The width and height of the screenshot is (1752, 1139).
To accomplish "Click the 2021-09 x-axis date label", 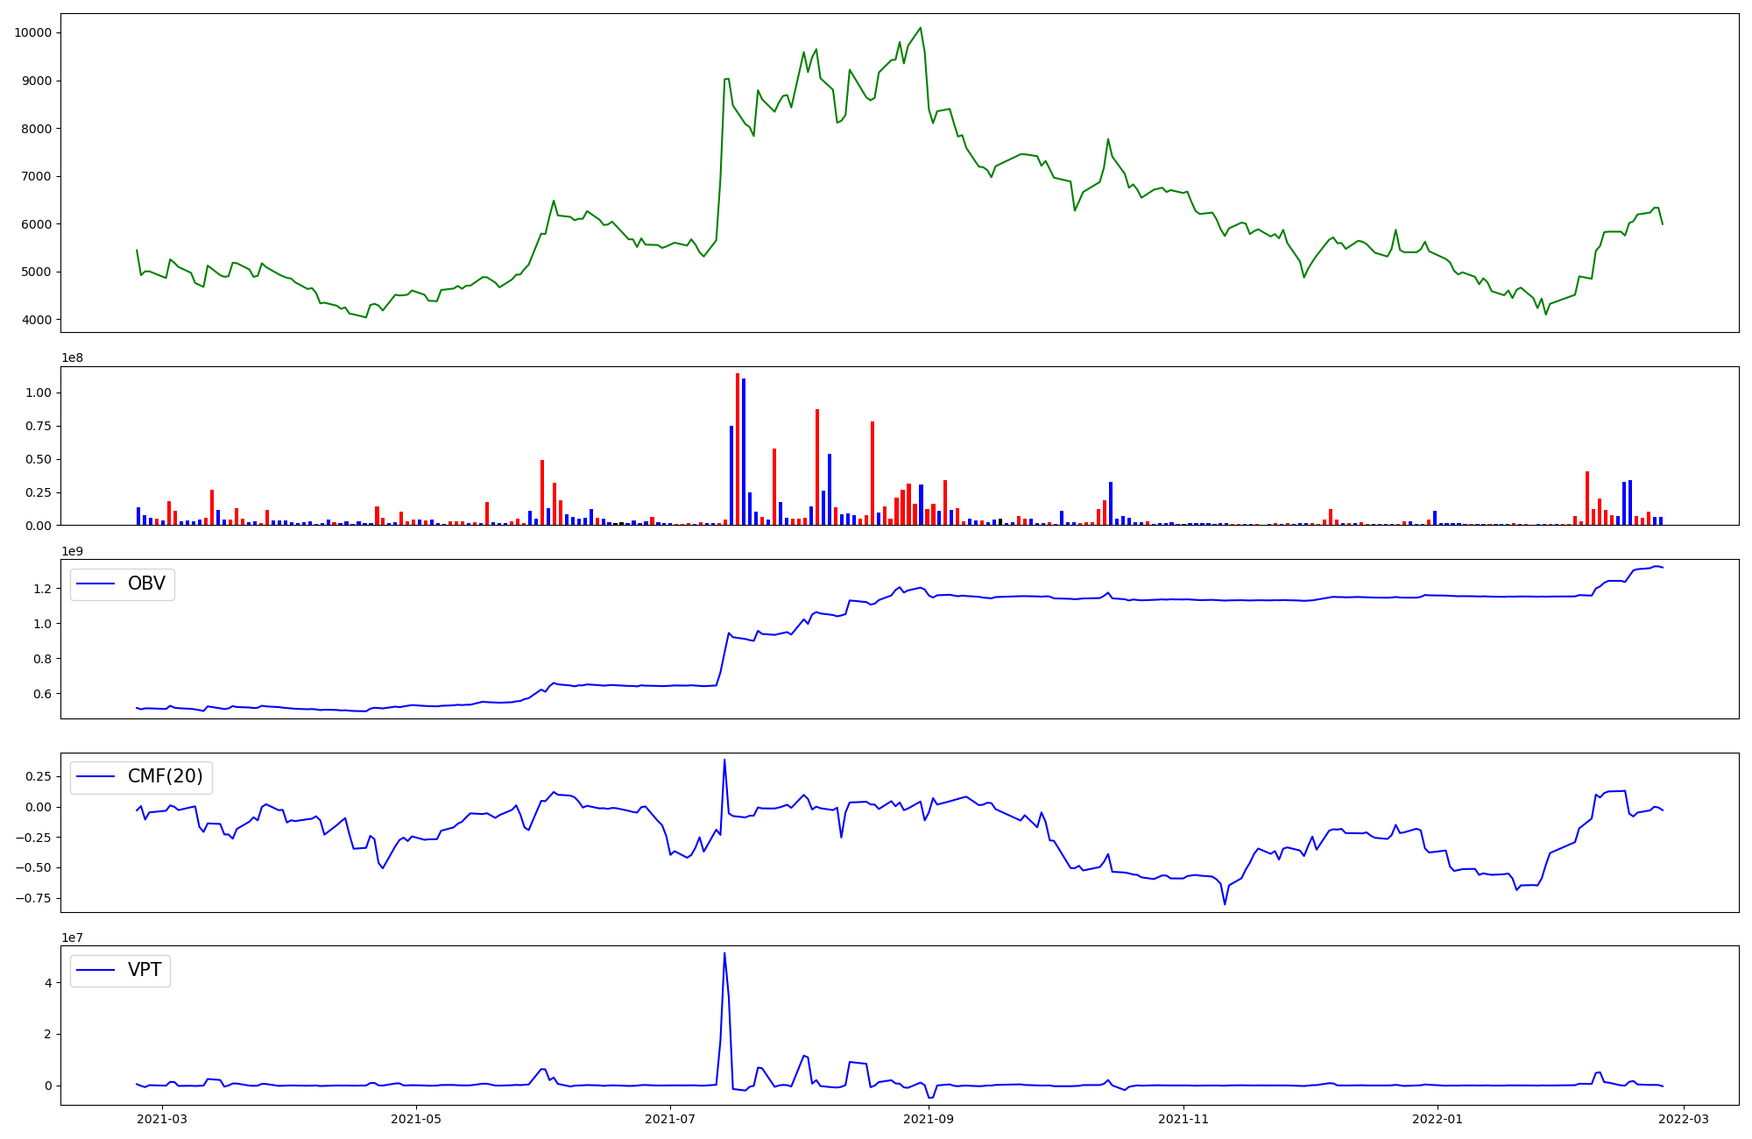I will (929, 1118).
